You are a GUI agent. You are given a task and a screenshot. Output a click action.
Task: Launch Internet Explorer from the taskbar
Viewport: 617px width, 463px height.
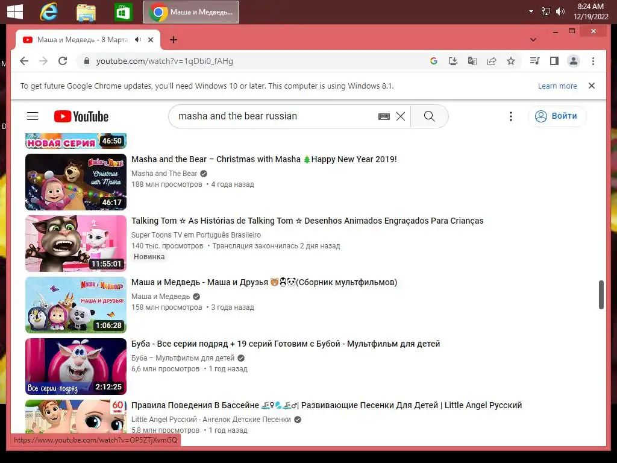pyautogui.click(x=49, y=12)
